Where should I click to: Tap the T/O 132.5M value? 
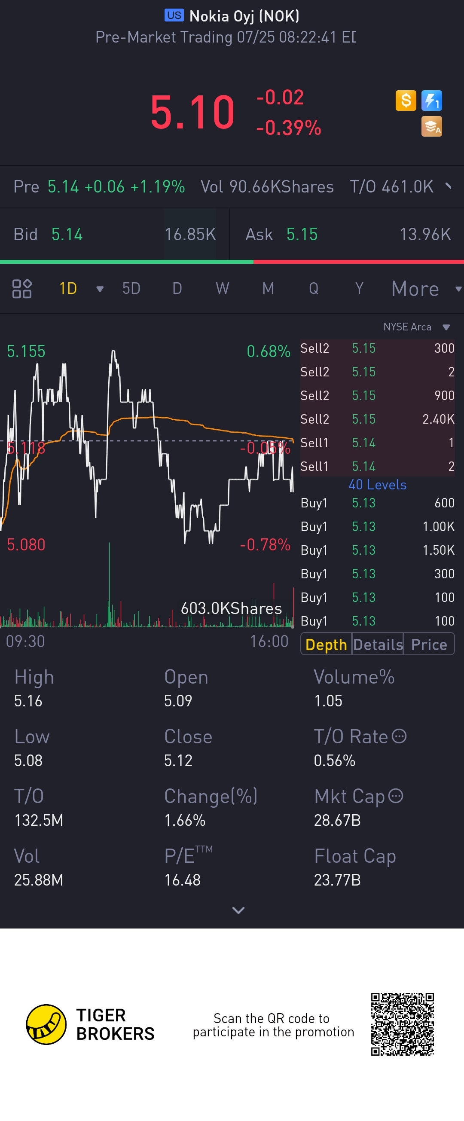pos(39,820)
